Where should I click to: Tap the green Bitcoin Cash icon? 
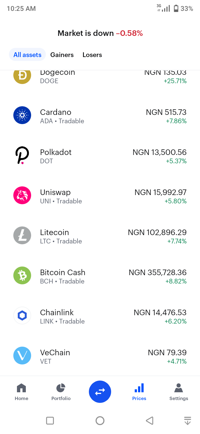click(x=22, y=275)
